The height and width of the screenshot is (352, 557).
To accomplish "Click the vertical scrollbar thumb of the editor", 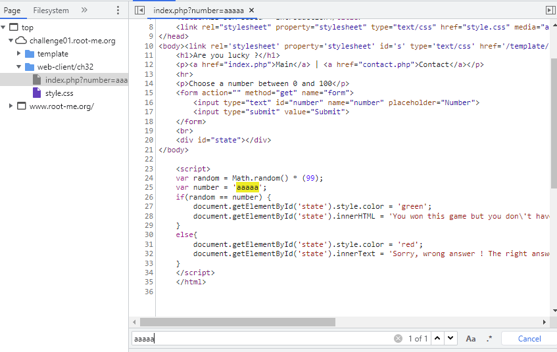I will pyautogui.click(x=554, y=123).
